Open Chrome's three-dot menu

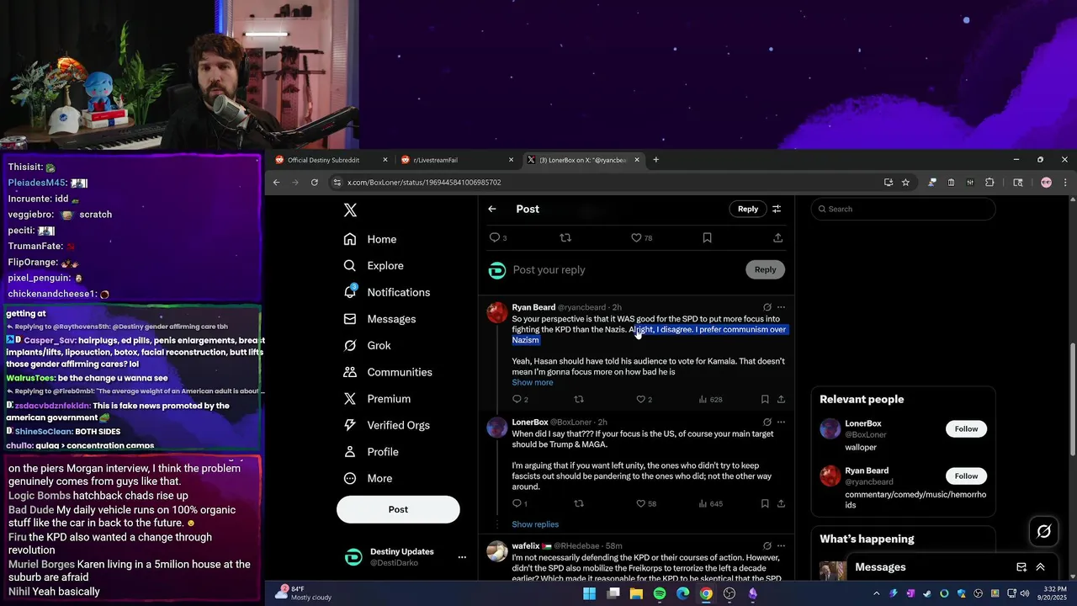tap(1065, 183)
